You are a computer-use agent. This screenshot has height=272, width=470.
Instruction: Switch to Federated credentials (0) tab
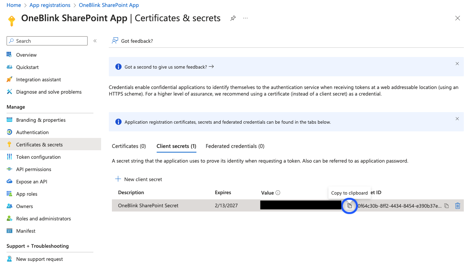(235, 146)
